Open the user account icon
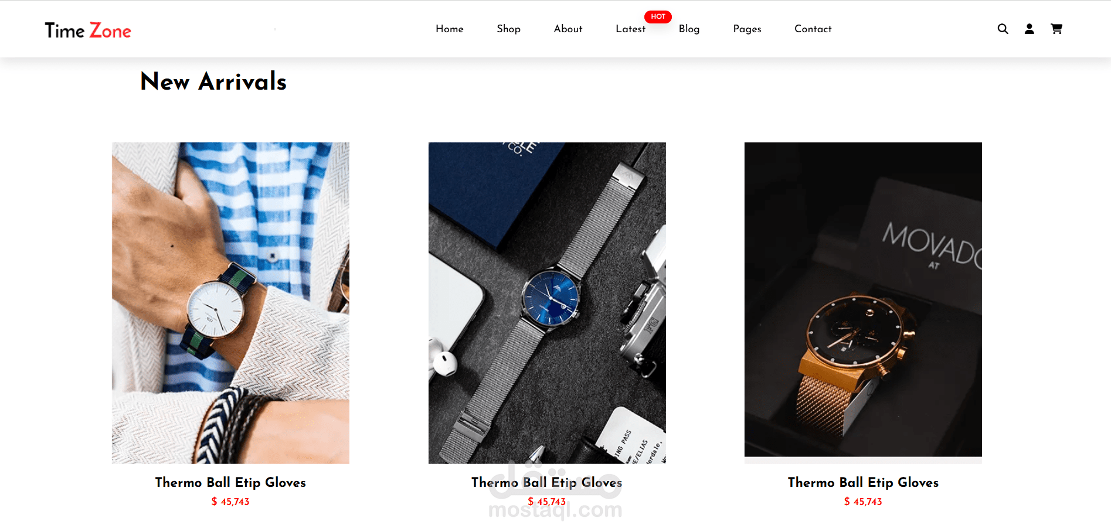This screenshot has width=1111, height=532. [1029, 29]
